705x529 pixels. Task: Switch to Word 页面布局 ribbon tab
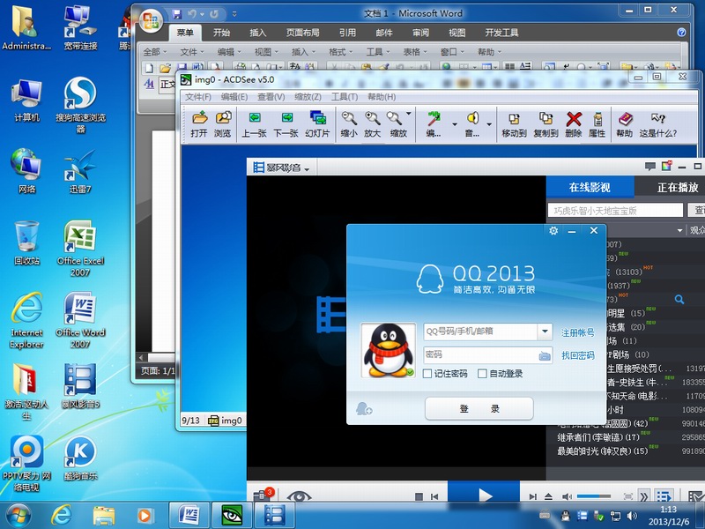pyautogui.click(x=302, y=33)
